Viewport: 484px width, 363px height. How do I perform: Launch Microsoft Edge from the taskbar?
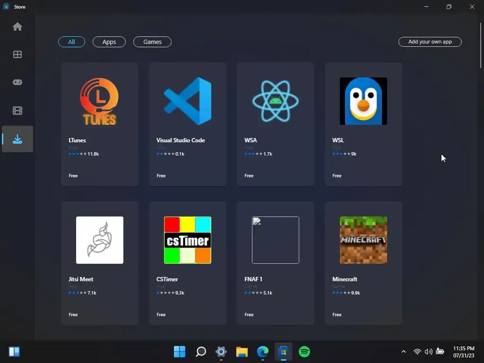tap(263, 352)
